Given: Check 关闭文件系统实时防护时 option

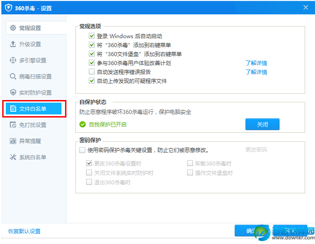Looking at the screenshot, I should click(x=89, y=173).
